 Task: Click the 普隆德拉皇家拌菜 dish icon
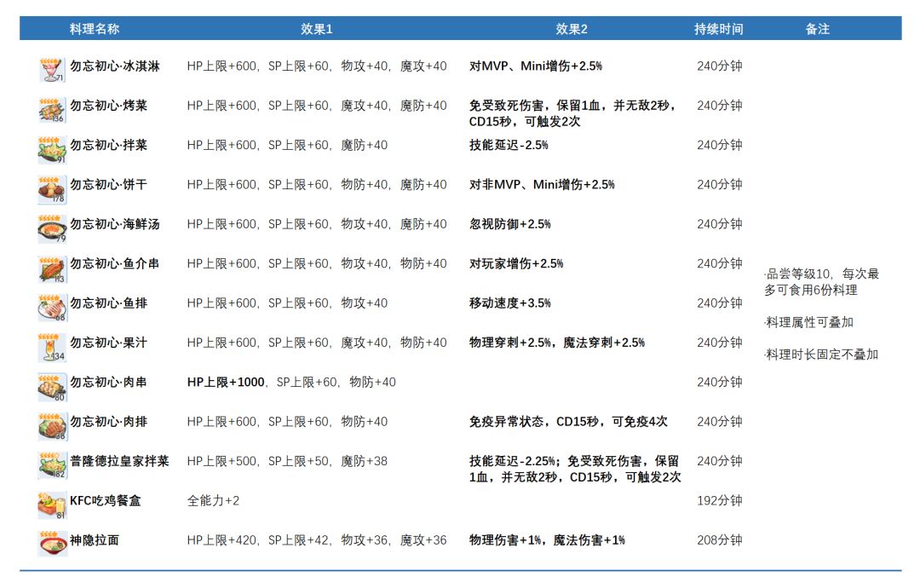point(52,465)
